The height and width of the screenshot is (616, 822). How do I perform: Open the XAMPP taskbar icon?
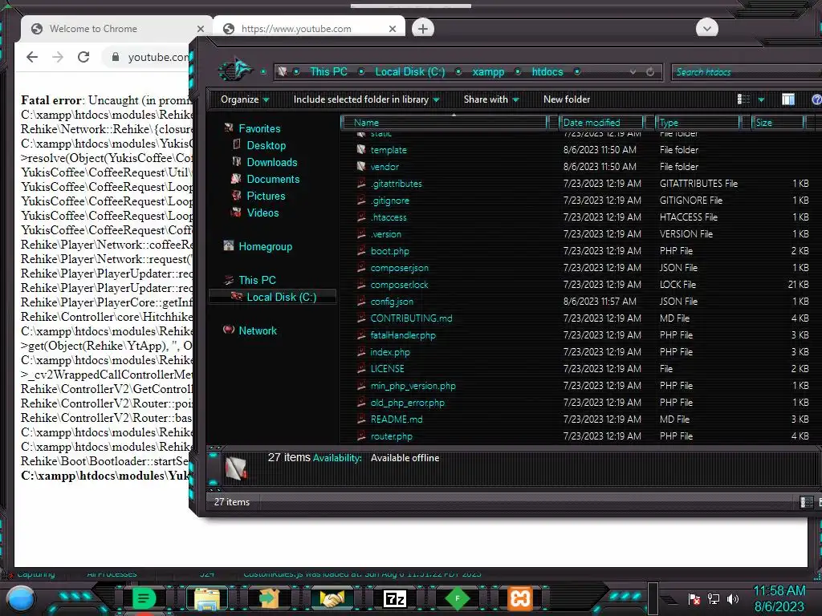(520, 598)
